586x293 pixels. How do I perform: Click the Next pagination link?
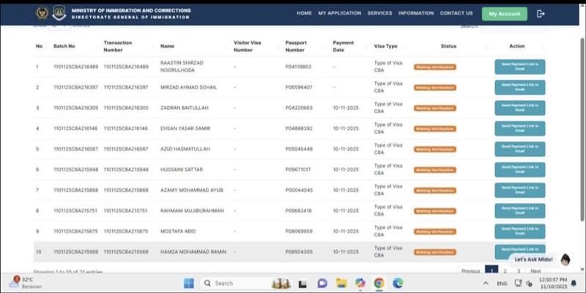tap(535, 271)
